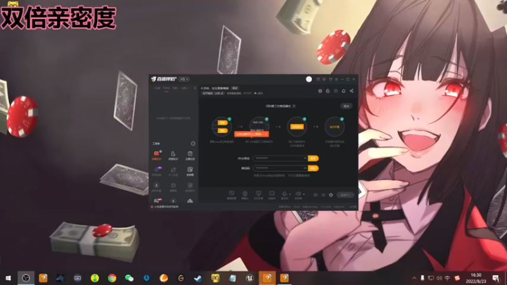Open settings gear in the bottom toolbar

coord(331,195)
